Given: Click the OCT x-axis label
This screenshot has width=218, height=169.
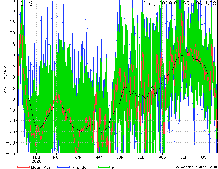Looking at the screenshot, I should click(205, 157).
